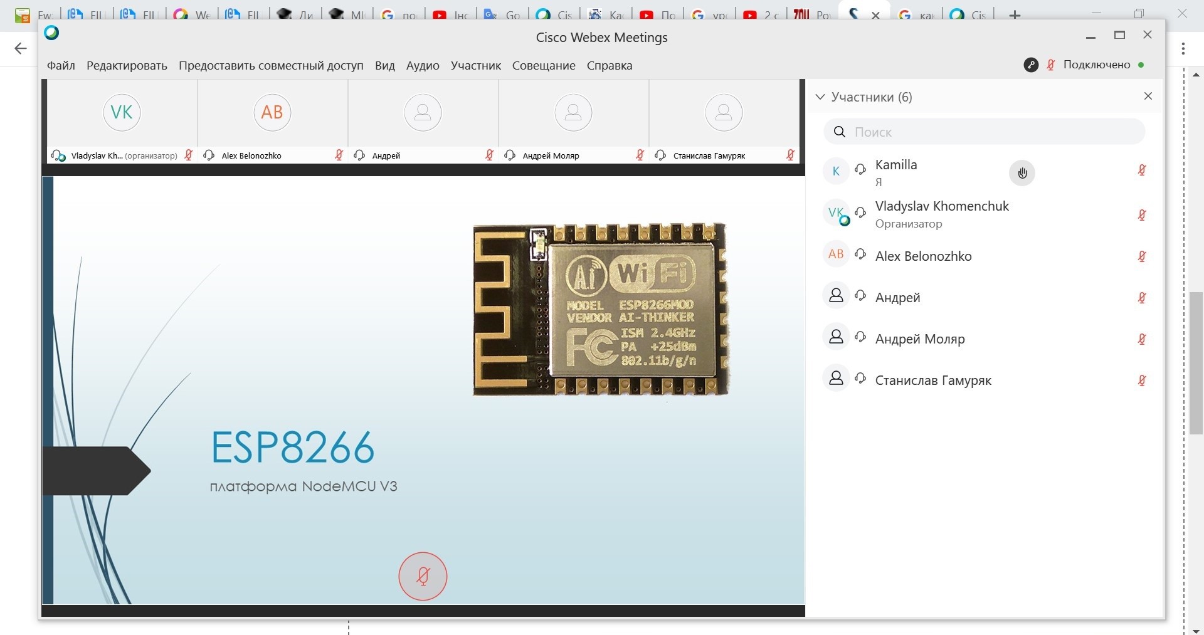Click mic icon on Станислав Гамуряк thumbnail
Image resolution: width=1204 pixels, height=635 pixels.
tap(790, 155)
